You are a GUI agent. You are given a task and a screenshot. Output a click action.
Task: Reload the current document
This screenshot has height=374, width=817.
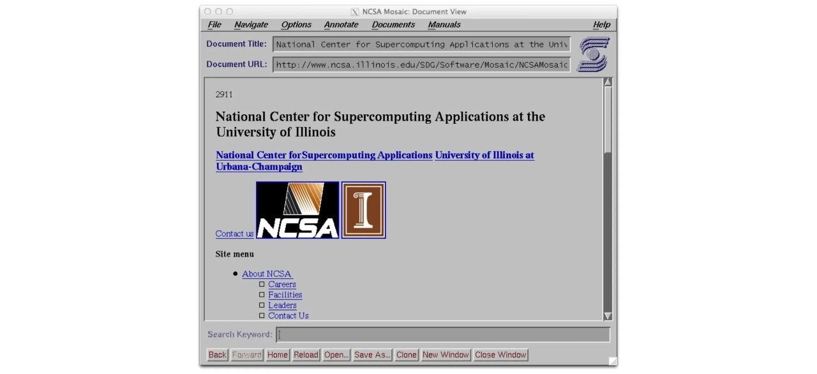[306, 355]
